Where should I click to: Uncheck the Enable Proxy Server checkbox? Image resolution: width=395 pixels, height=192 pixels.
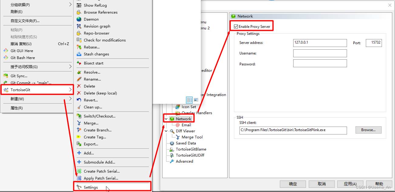(236, 26)
